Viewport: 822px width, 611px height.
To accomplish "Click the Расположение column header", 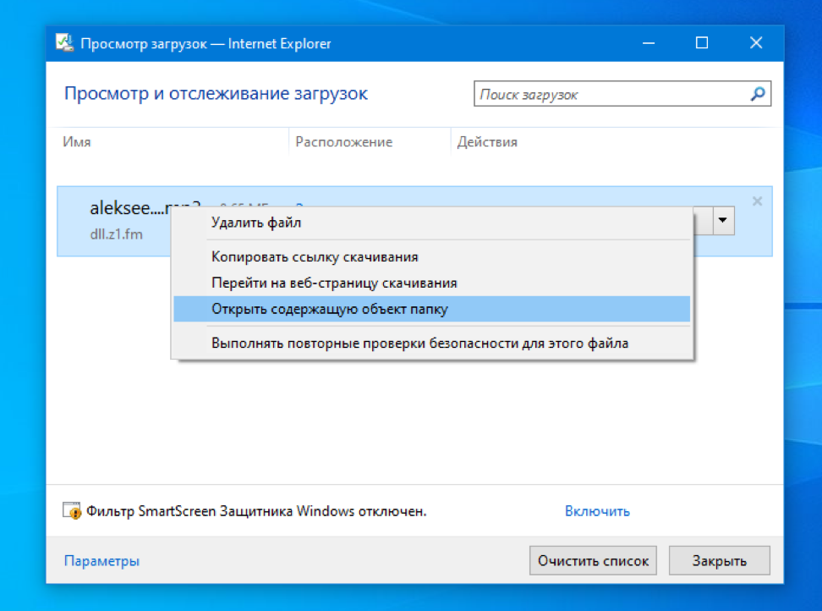I will 343,142.
